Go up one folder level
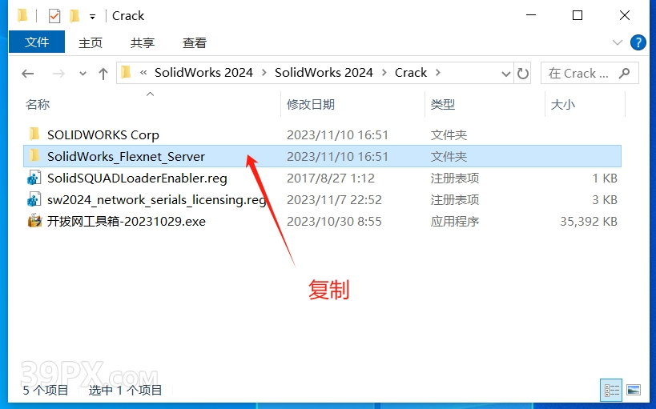Image resolution: width=656 pixels, height=409 pixels. [103, 74]
